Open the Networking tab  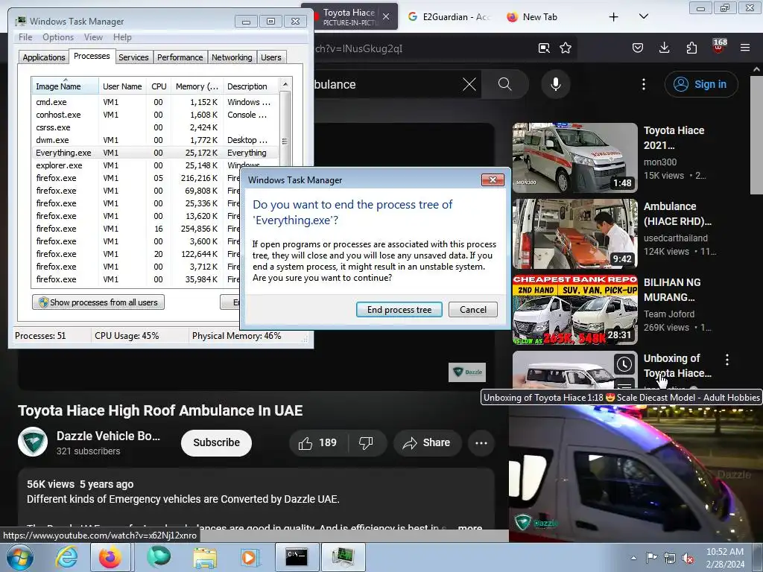(232, 57)
